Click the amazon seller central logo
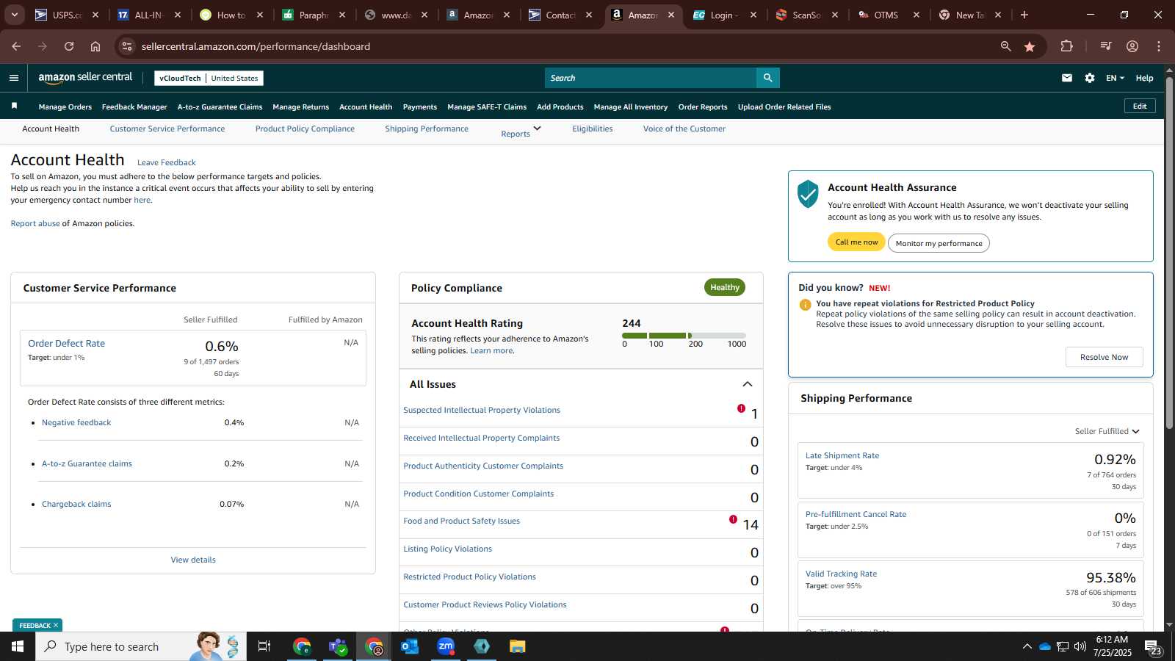1175x661 pixels. [x=85, y=78]
